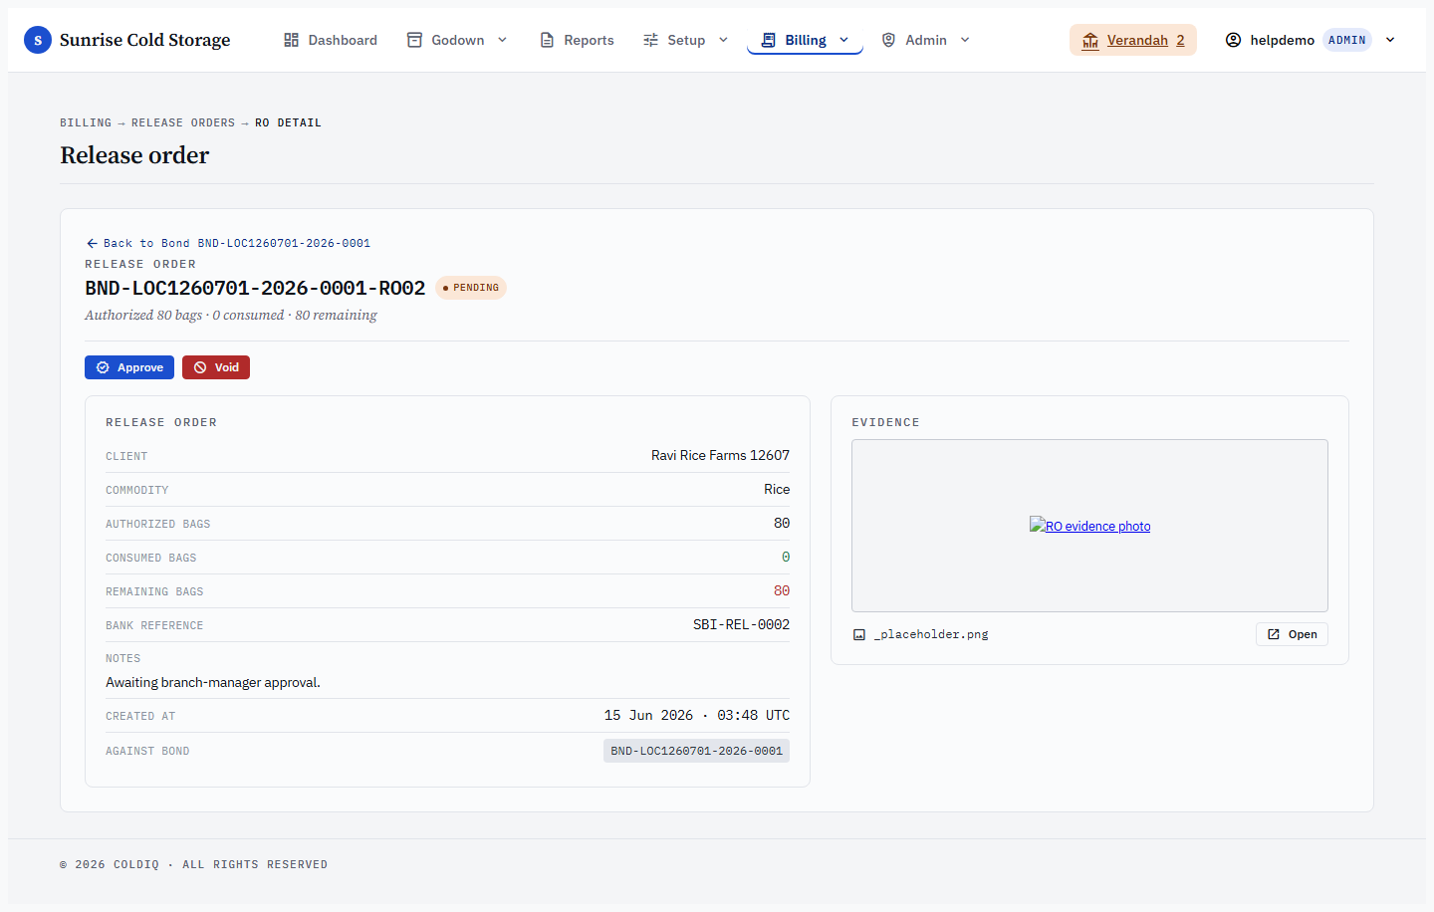The height and width of the screenshot is (912, 1434).
Task: Click the external-link icon in Open button
Action: pyautogui.click(x=1274, y=634)
